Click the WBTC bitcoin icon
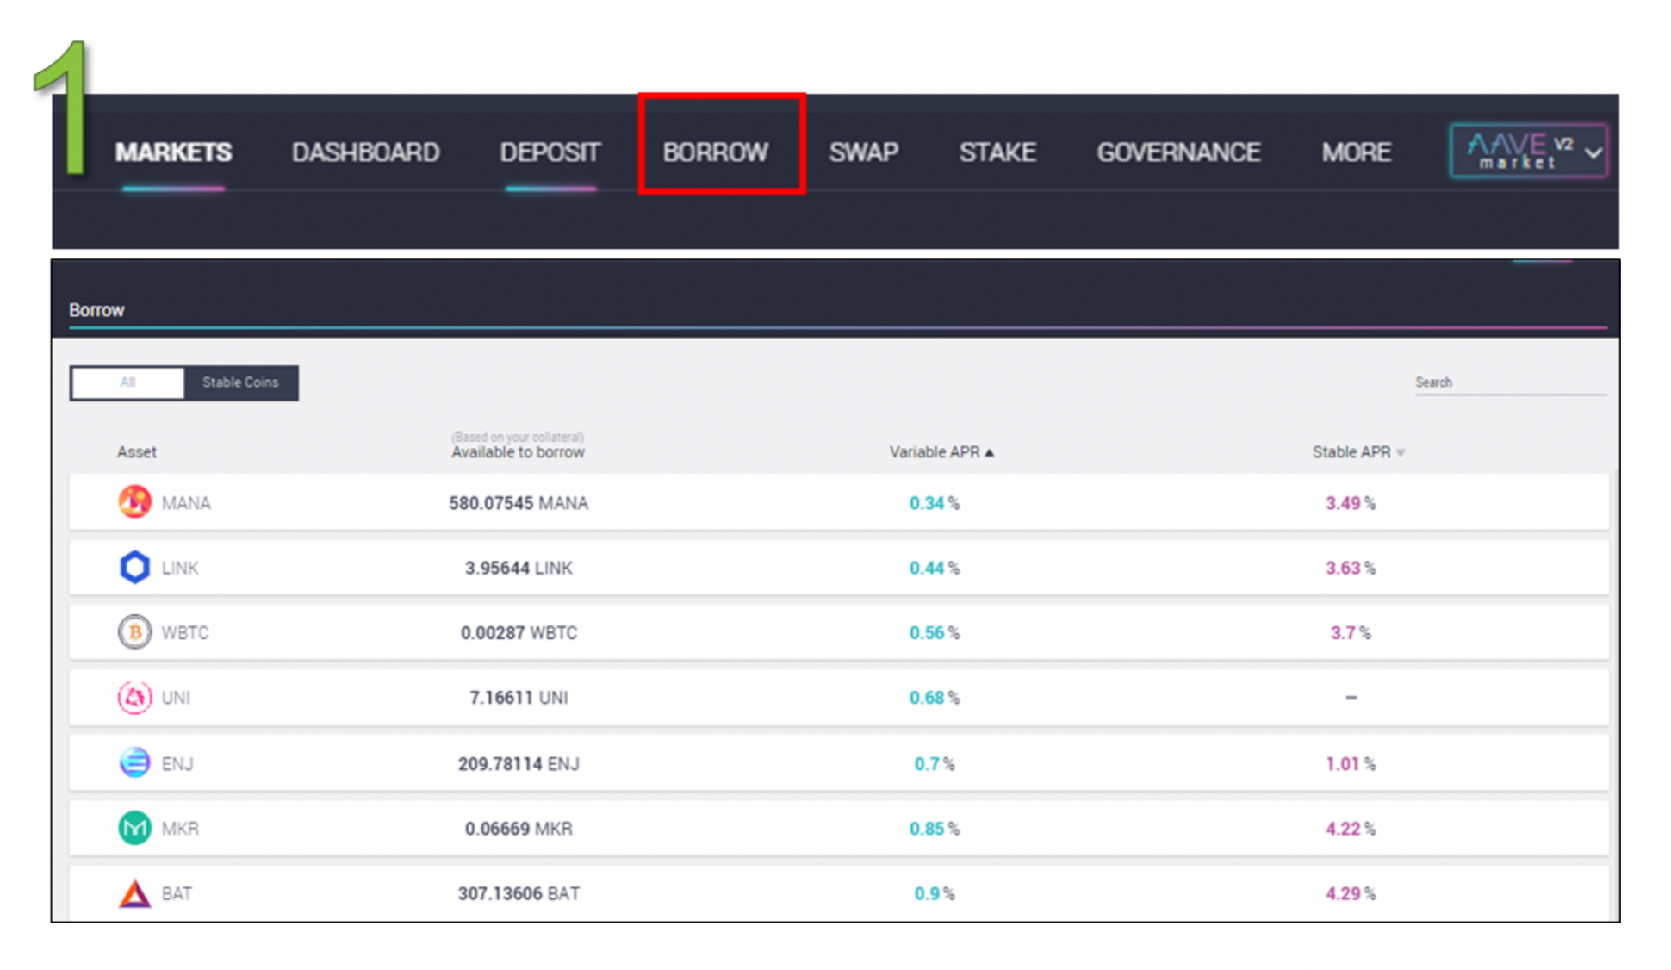 coord(134,631)
